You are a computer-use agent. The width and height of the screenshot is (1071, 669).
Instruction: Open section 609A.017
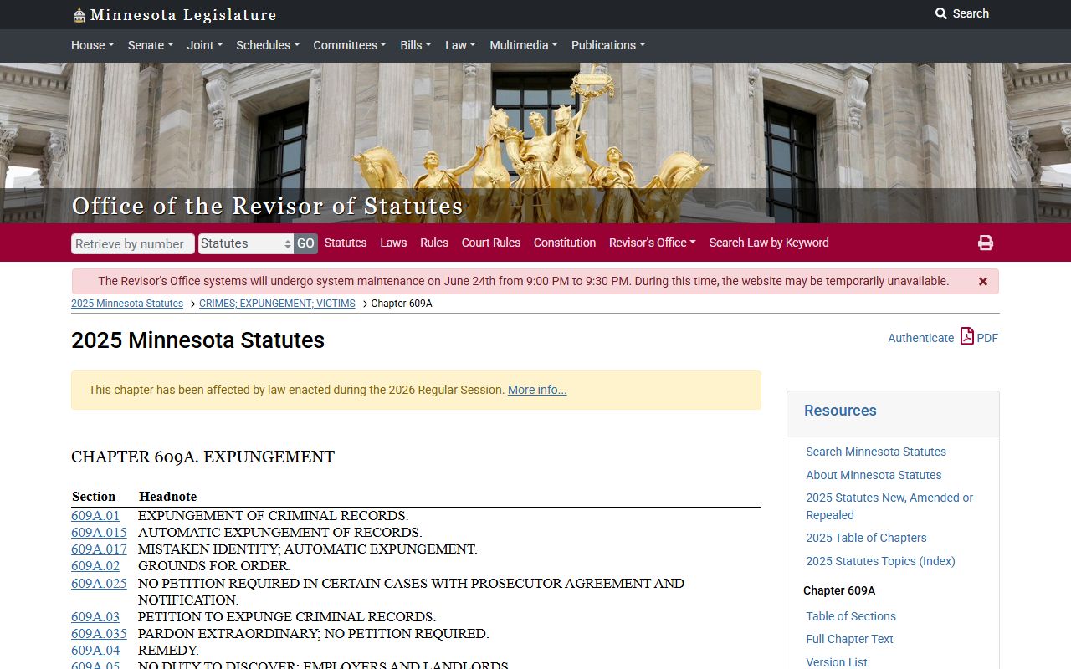[99, 549]
